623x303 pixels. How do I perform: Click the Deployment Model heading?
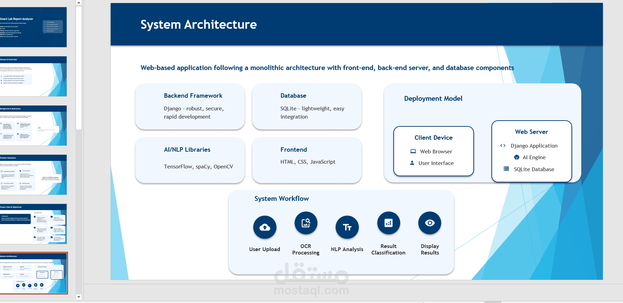point(433,98)
